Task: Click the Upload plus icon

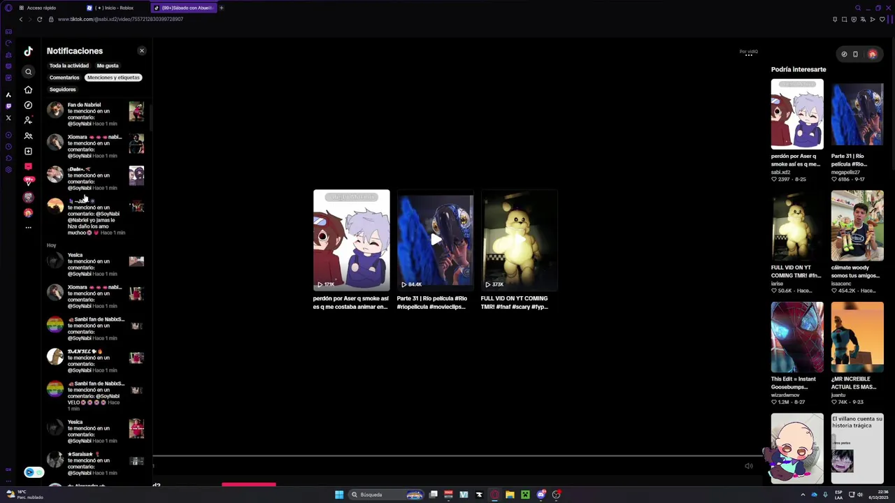Action: pos(28,151)
